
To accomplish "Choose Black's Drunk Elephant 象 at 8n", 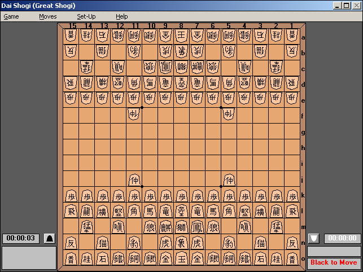I will (181, 243).
